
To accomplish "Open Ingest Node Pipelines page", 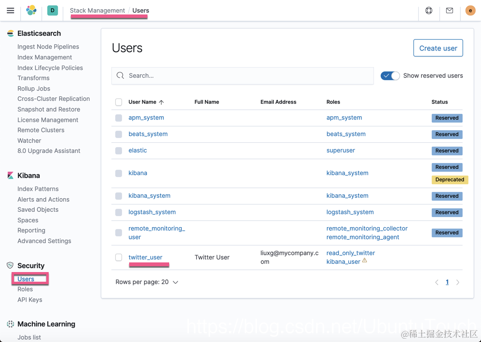I will point(48,47).
